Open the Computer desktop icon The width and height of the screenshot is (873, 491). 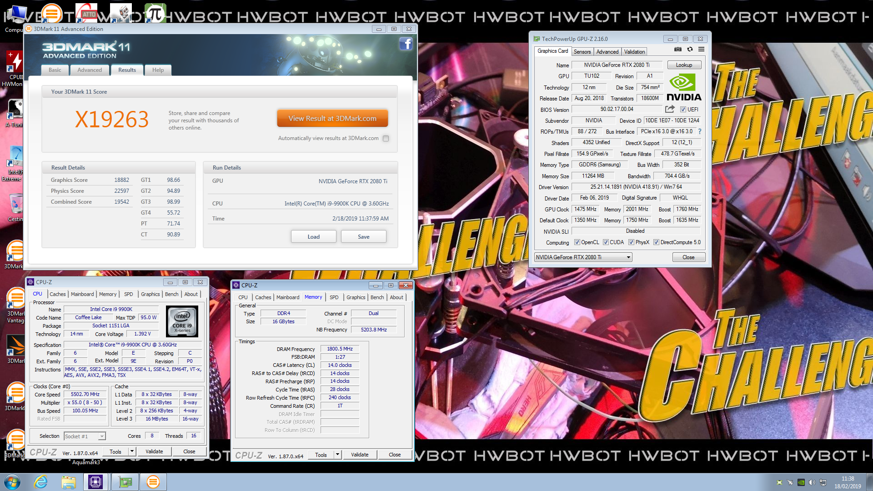pos(15,18)
